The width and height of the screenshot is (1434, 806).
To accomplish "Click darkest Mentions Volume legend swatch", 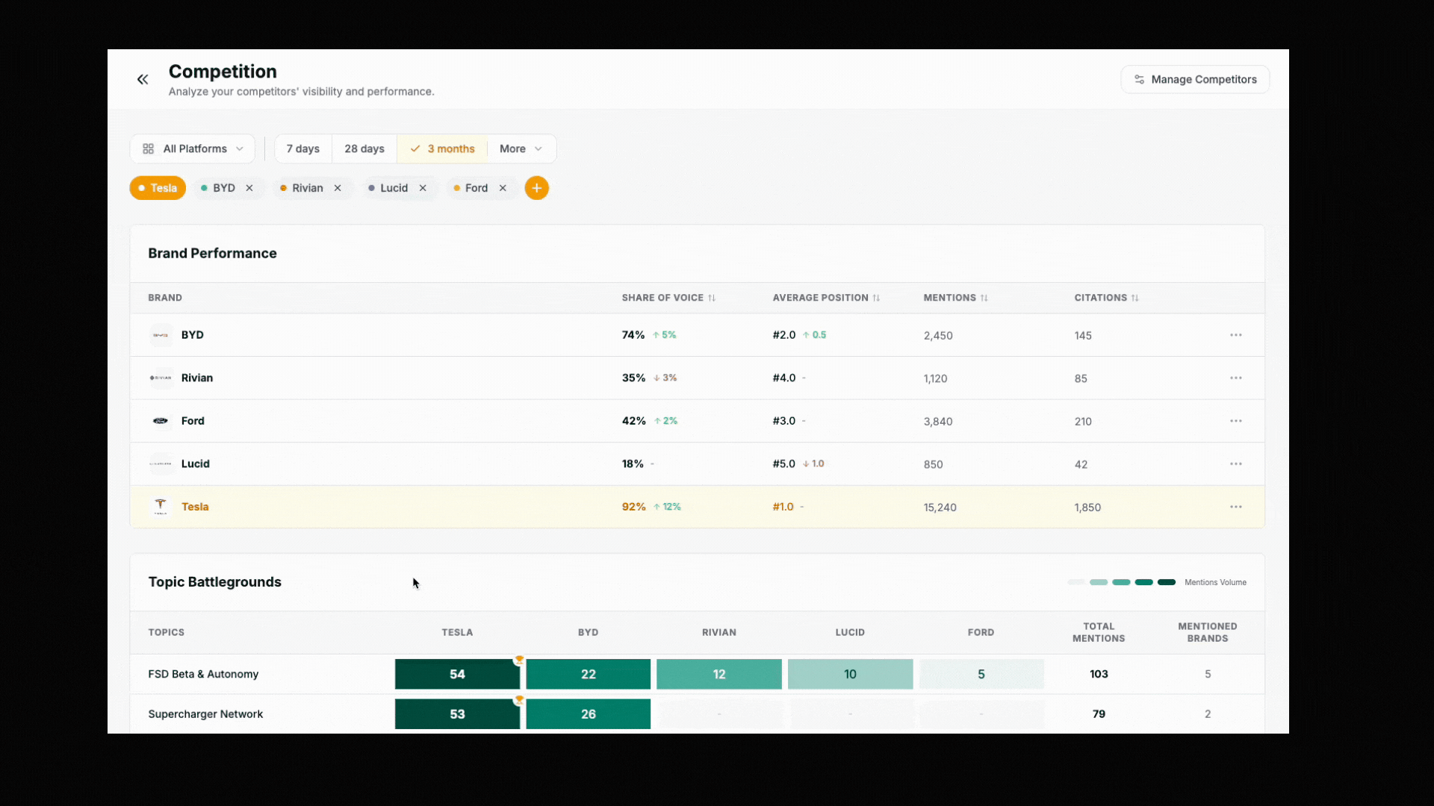I will [x=1167, y=582].
